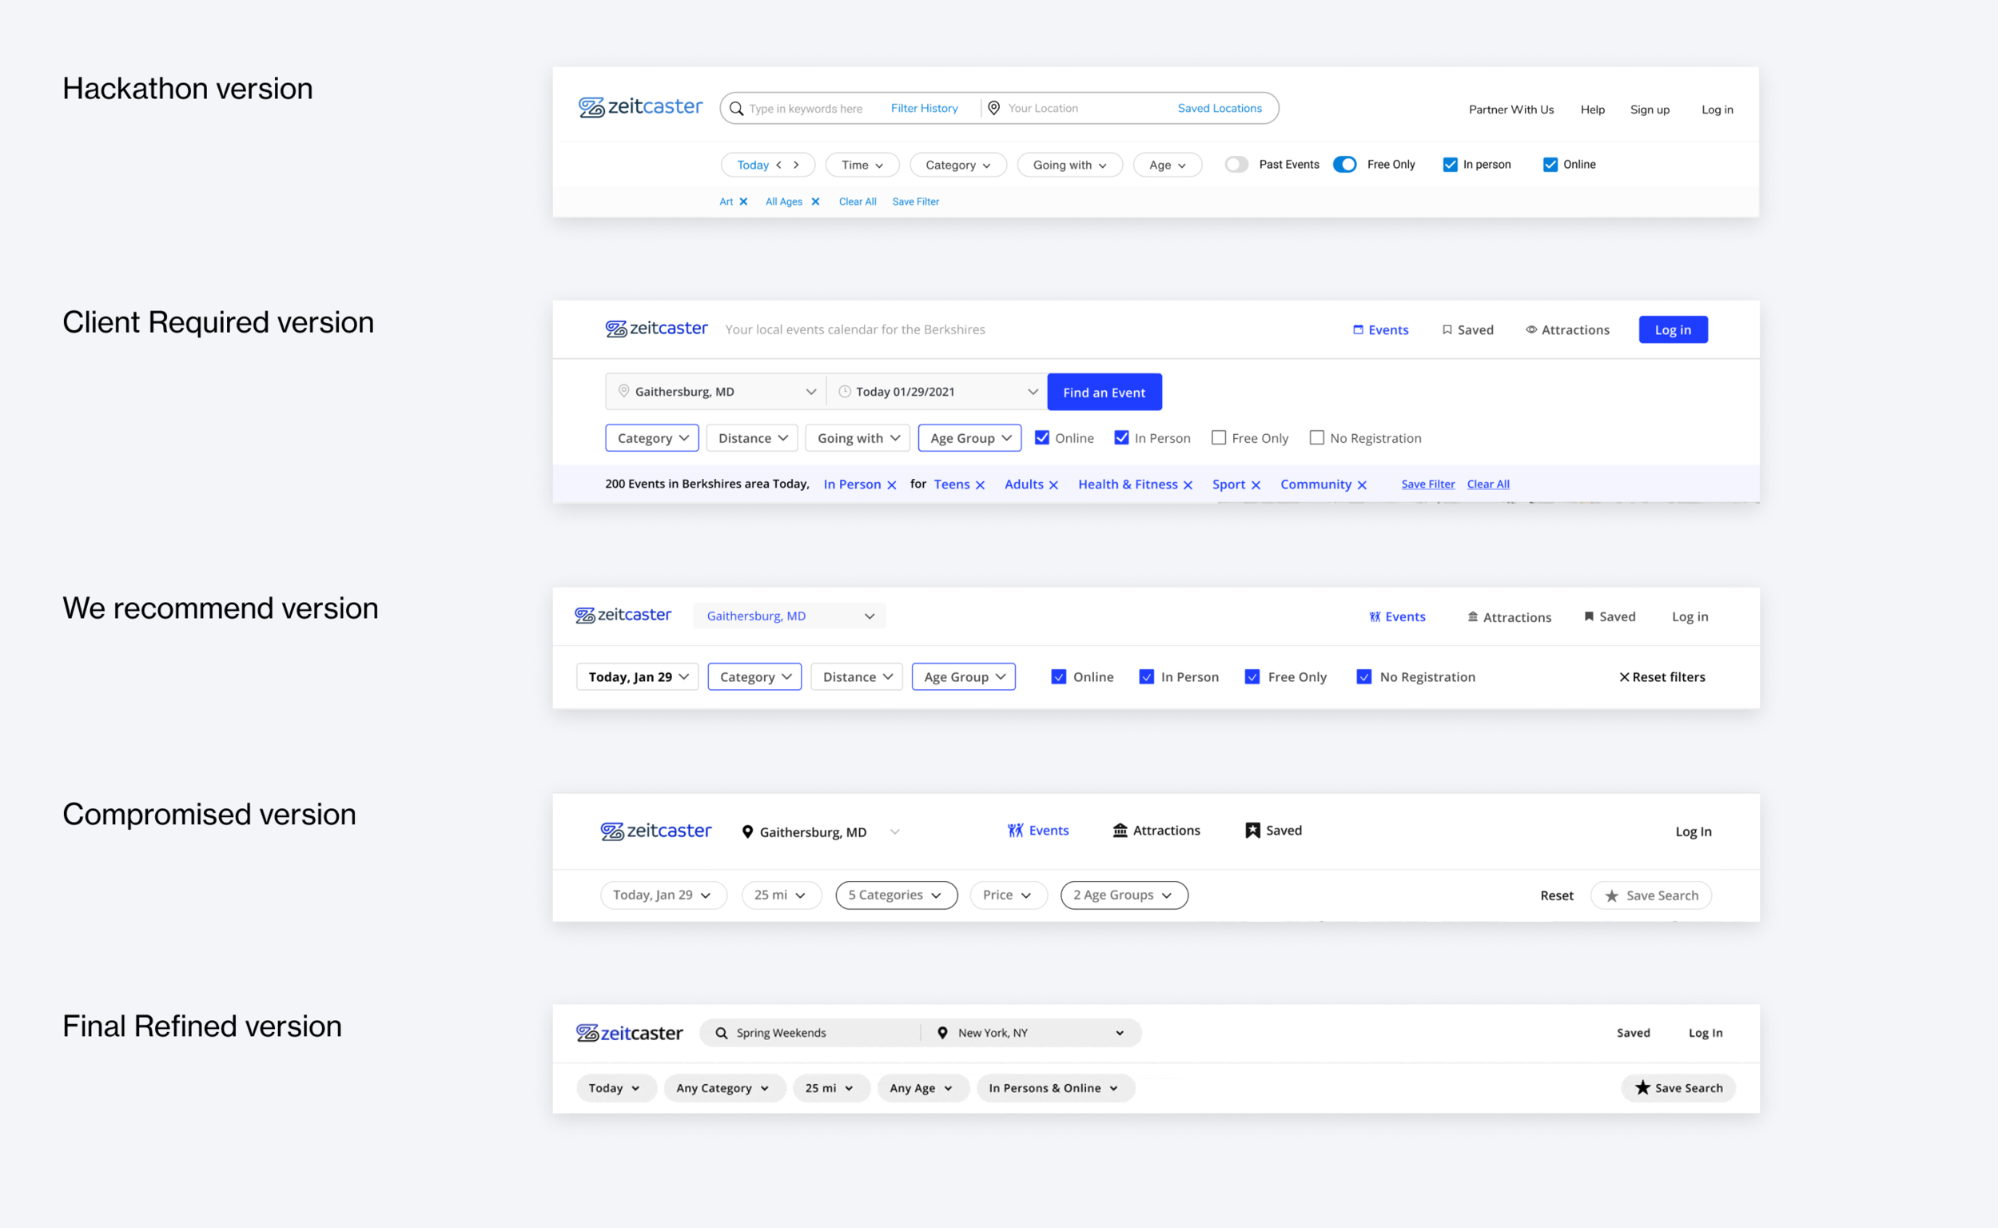Click the location pin icon in Compromised version
Viewport: 1998px width, 1228px height.
pyautogui.click(x=747, y=831)
